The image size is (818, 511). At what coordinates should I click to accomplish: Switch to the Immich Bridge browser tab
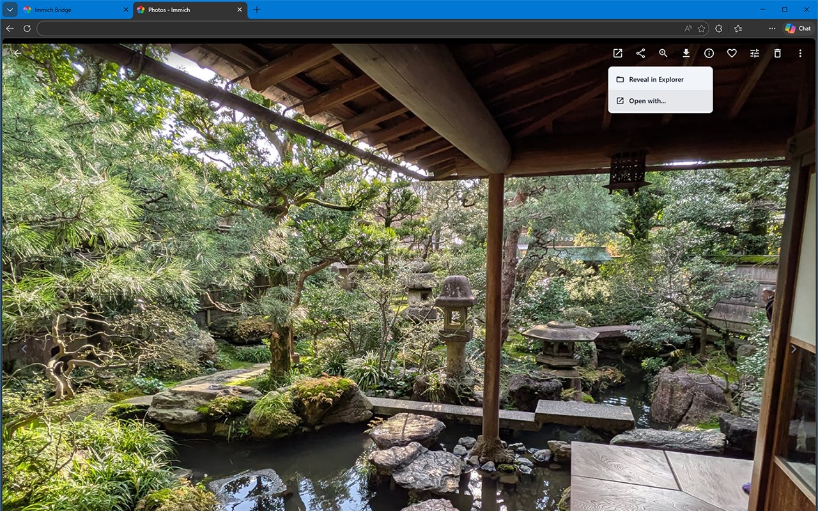tap(75, 10)
